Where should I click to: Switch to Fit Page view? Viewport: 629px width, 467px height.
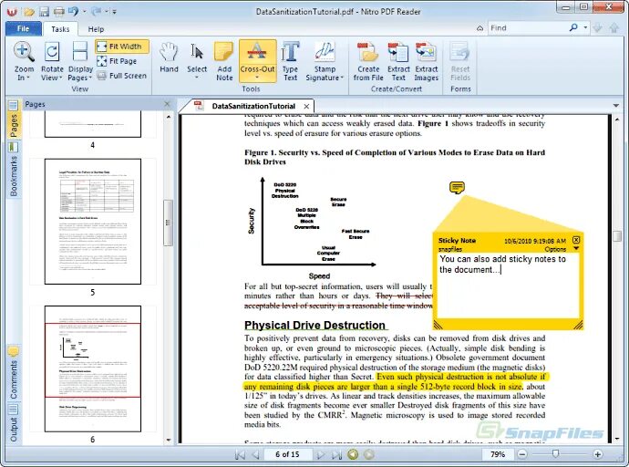(117, 61)
